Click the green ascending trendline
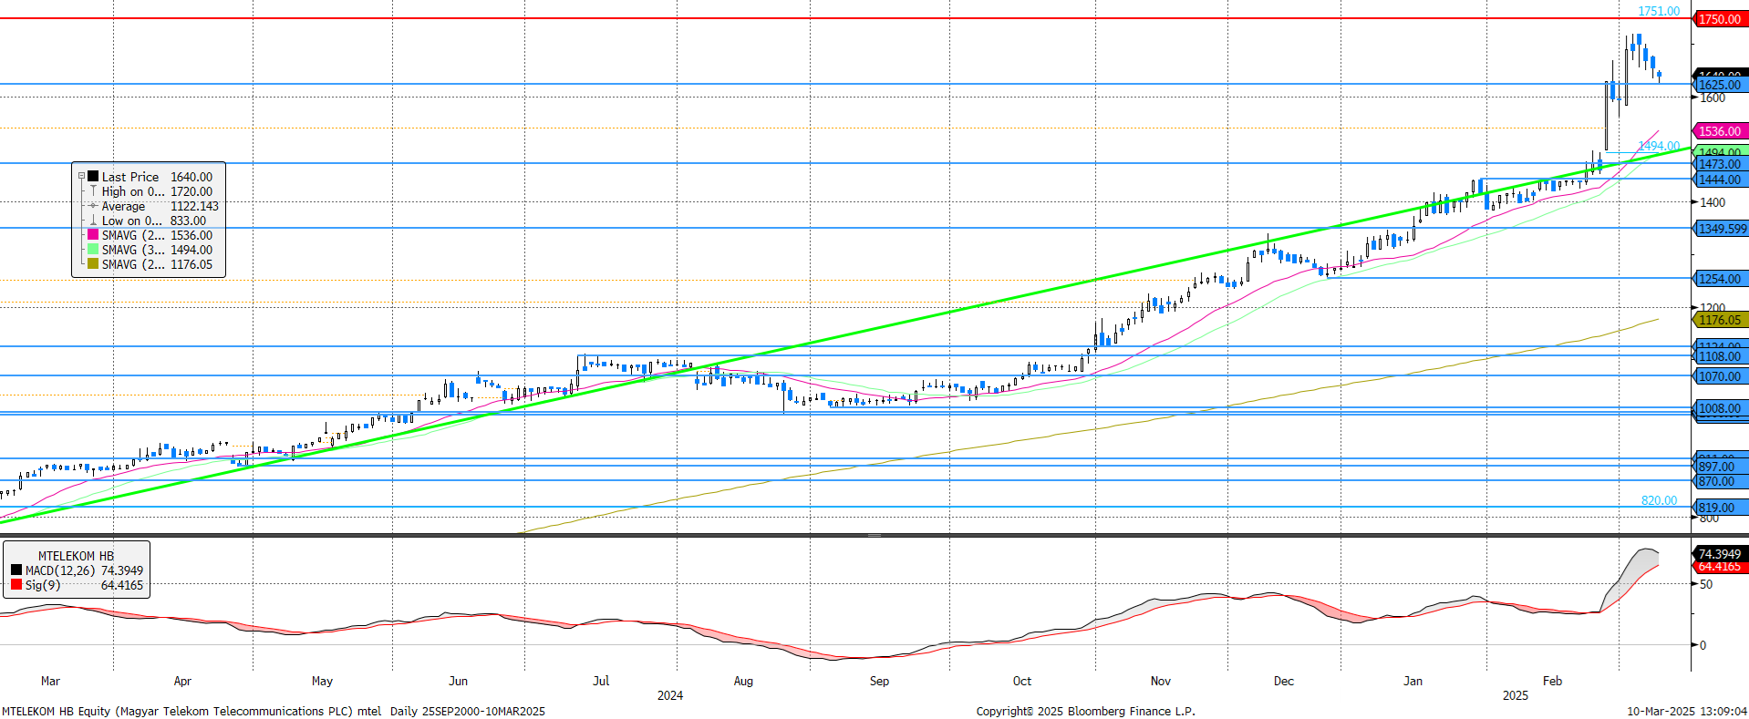The image size is (1749, 719). click(843, 335)
